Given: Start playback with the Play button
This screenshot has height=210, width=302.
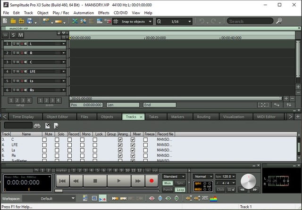Looking at the screenshot, I should (118, 180).
